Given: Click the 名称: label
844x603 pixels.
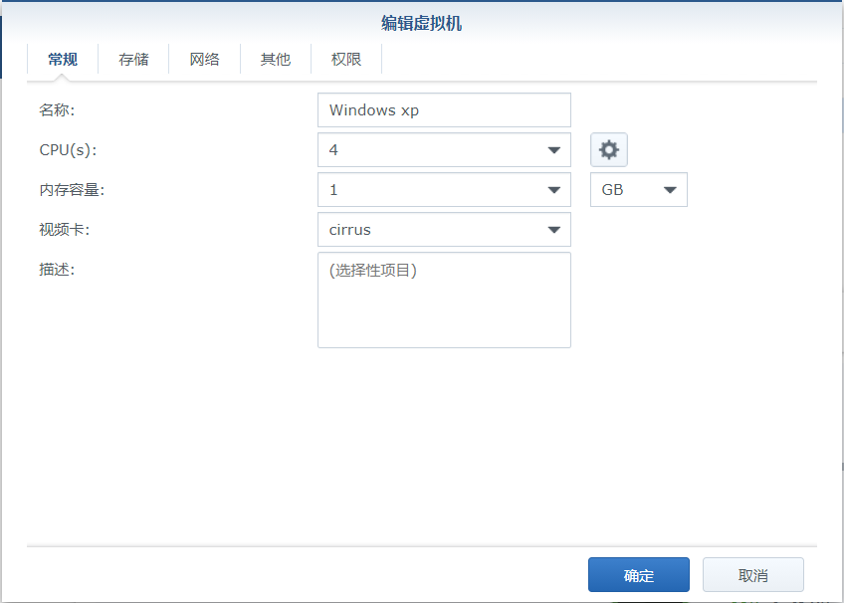Looking at the screenshot, I should pos(57,110).
